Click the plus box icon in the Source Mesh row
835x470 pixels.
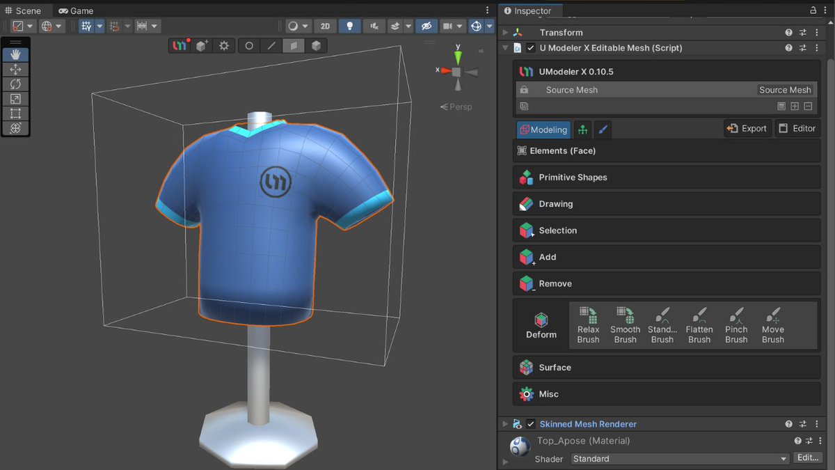[x=795, y=106]
